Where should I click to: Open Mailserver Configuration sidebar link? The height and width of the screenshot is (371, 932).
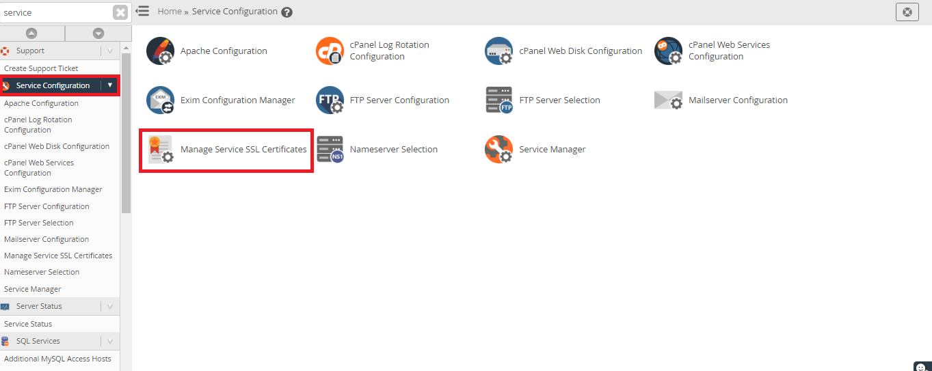point(46,240)
